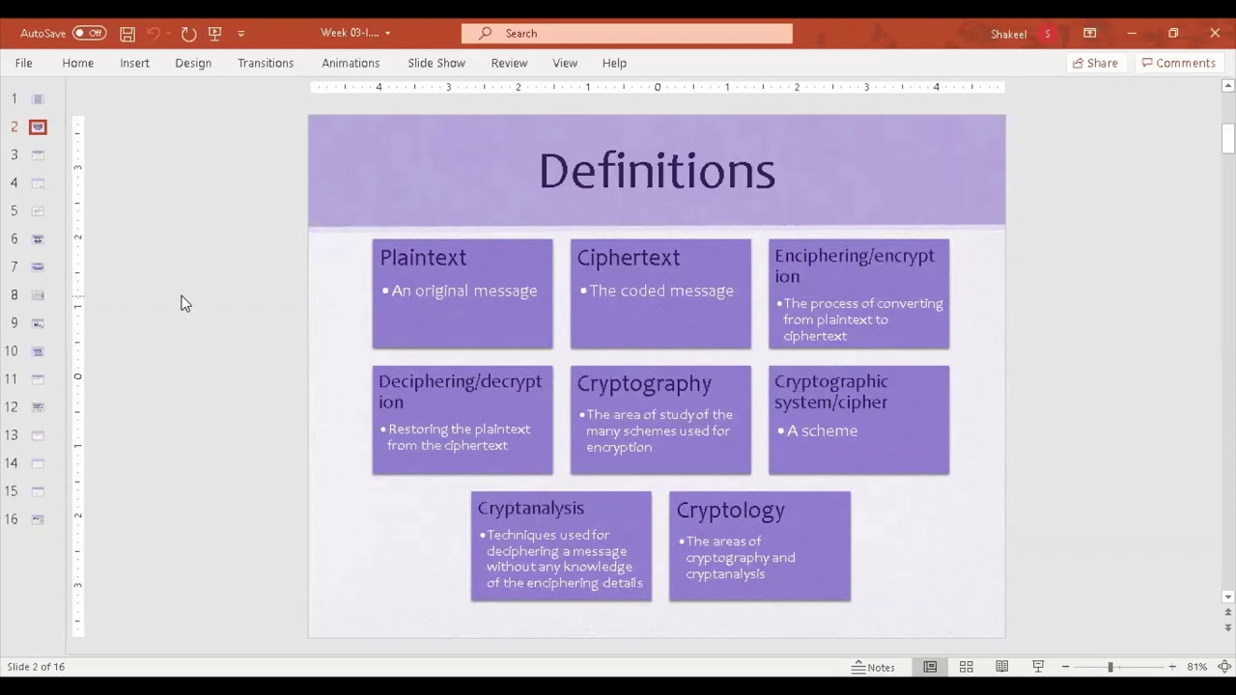This screenshot has height=695, width=1236.
Task: Open Ribbon Display Options icon
Action: [x=1089, y=33]
